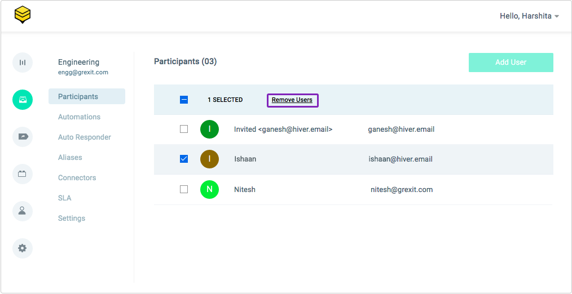Check the box for Nitesh row
572x294 pixels.
(184, 189)
